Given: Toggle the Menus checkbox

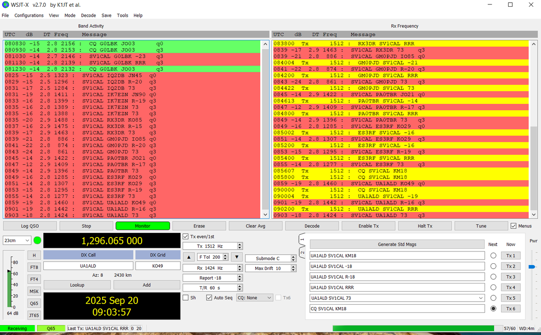Looking at the screenshot, I should click(514, 226).
